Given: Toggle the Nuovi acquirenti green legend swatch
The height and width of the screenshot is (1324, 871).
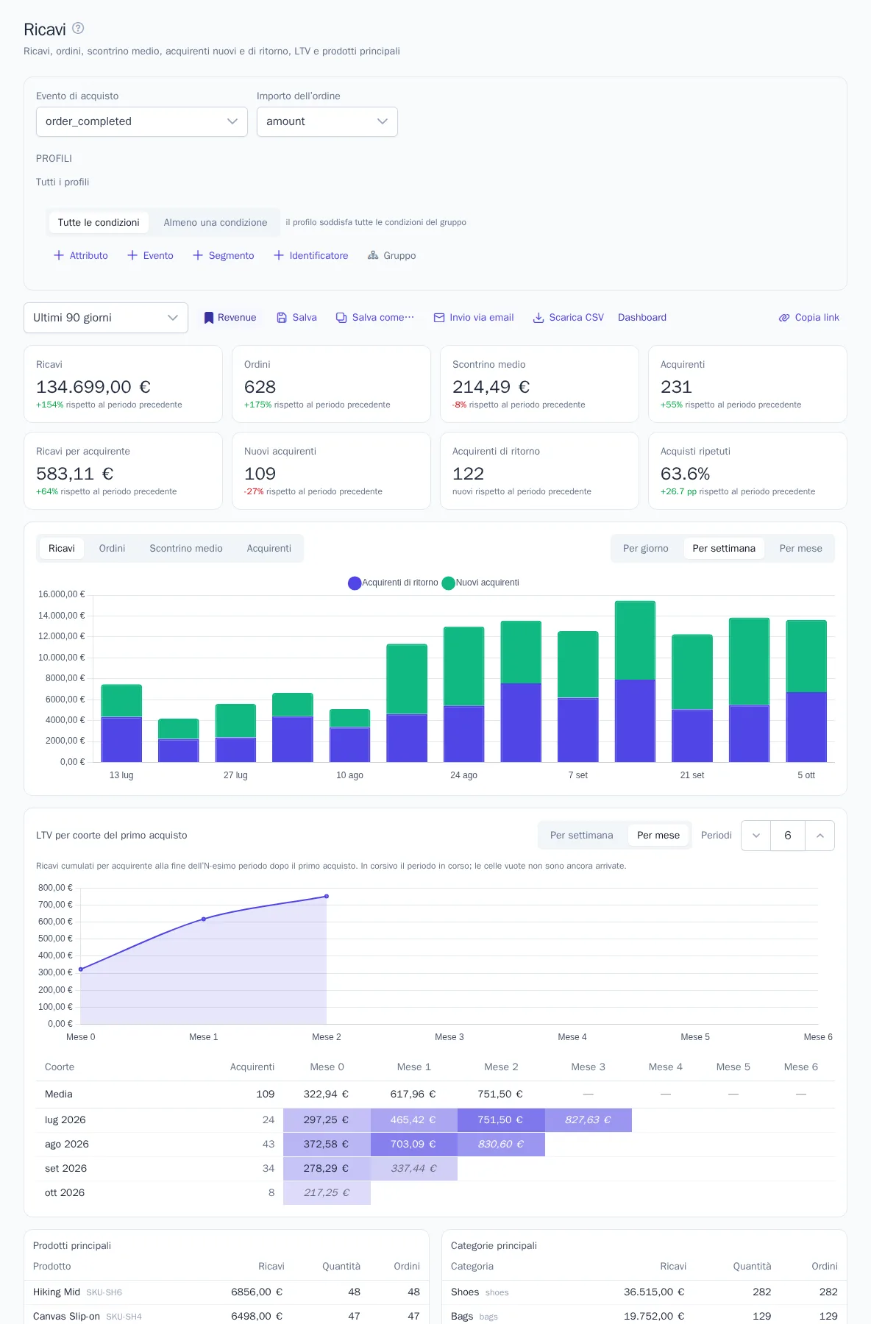Looking at the screenshot, I should [448, 583].
